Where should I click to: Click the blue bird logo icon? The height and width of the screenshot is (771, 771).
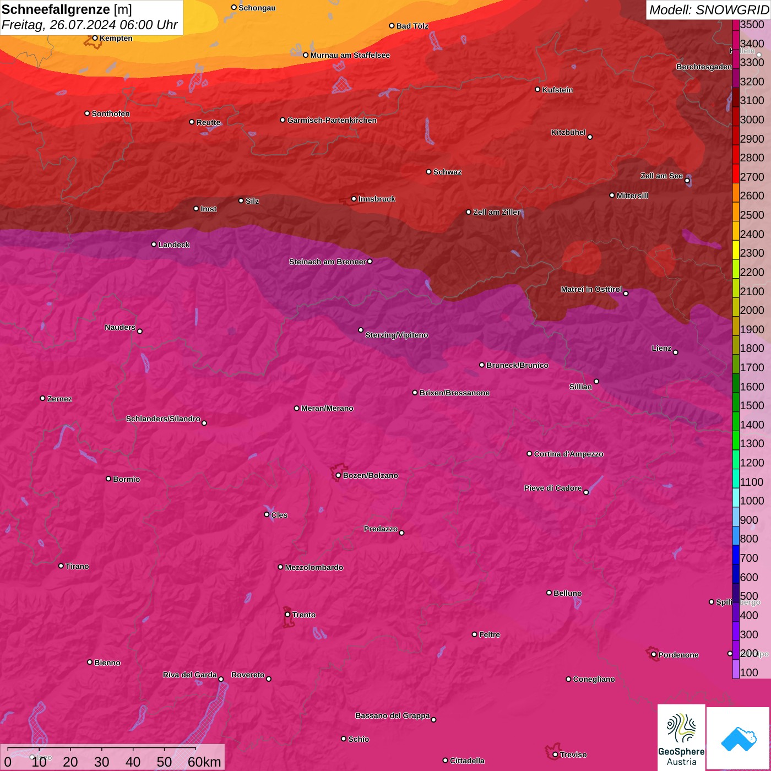738,738
